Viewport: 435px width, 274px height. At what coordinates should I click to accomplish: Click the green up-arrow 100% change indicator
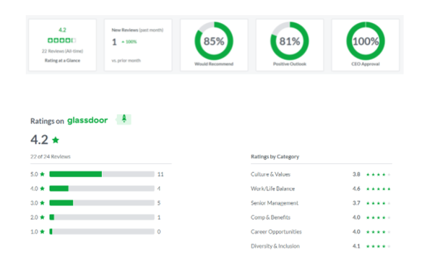[129, 42]
